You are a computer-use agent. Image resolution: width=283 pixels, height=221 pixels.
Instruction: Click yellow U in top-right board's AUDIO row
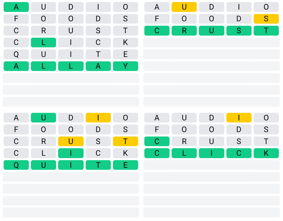(x=184, y=7)
